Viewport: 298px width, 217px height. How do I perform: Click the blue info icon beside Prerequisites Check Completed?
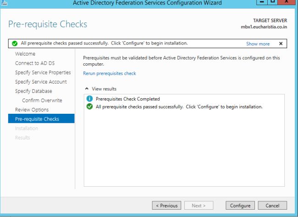(x=89, y=99)
